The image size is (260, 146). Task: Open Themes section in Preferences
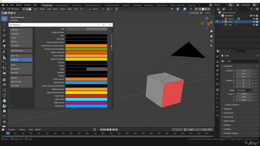[21, 60]
